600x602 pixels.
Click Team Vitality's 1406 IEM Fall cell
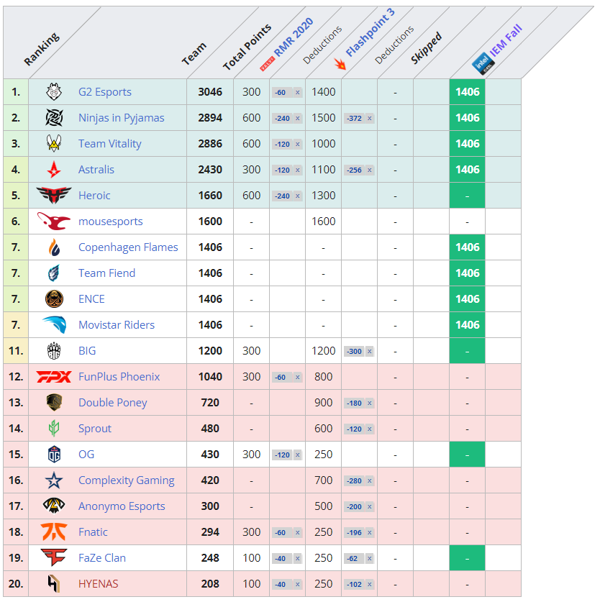468,143
